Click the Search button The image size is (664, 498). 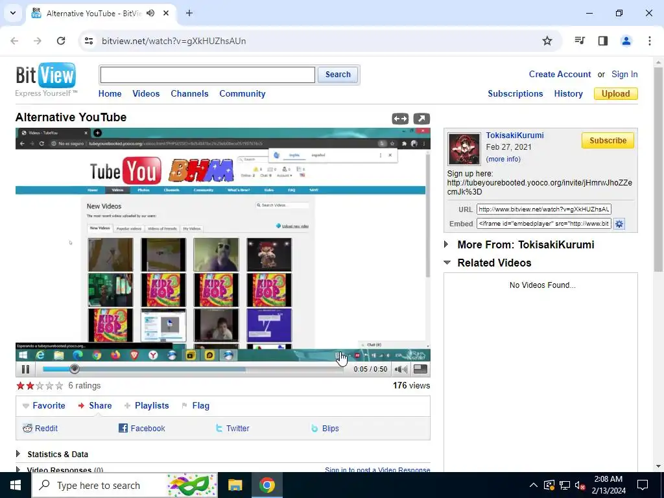pos(338,75)
